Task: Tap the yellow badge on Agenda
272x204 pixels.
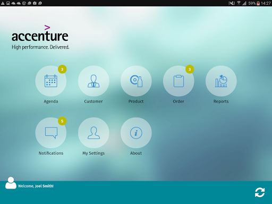Action: pyautogui.click(x=62, y=69)
